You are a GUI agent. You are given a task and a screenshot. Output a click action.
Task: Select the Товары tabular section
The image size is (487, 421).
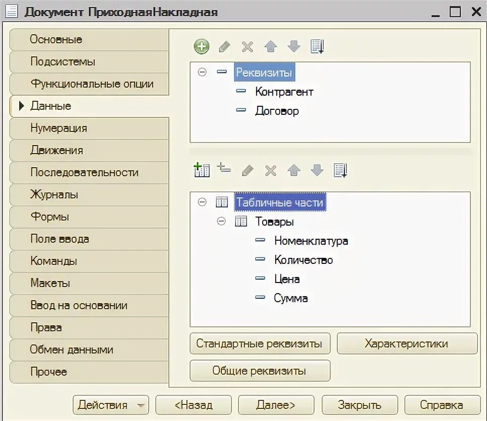pos(275,222)
